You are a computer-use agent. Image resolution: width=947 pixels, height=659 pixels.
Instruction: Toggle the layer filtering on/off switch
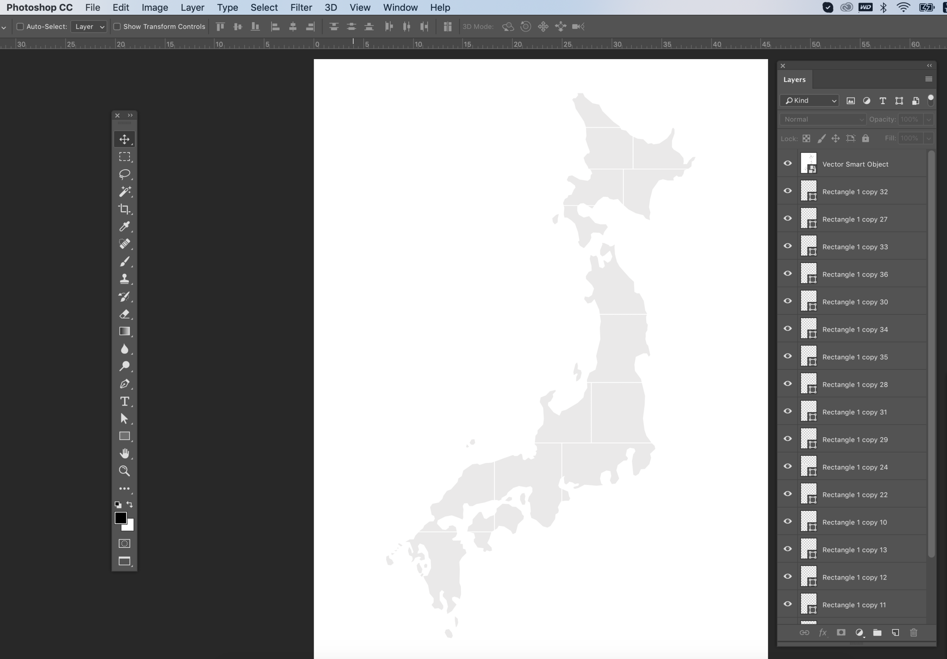click(x=930, y=100)
